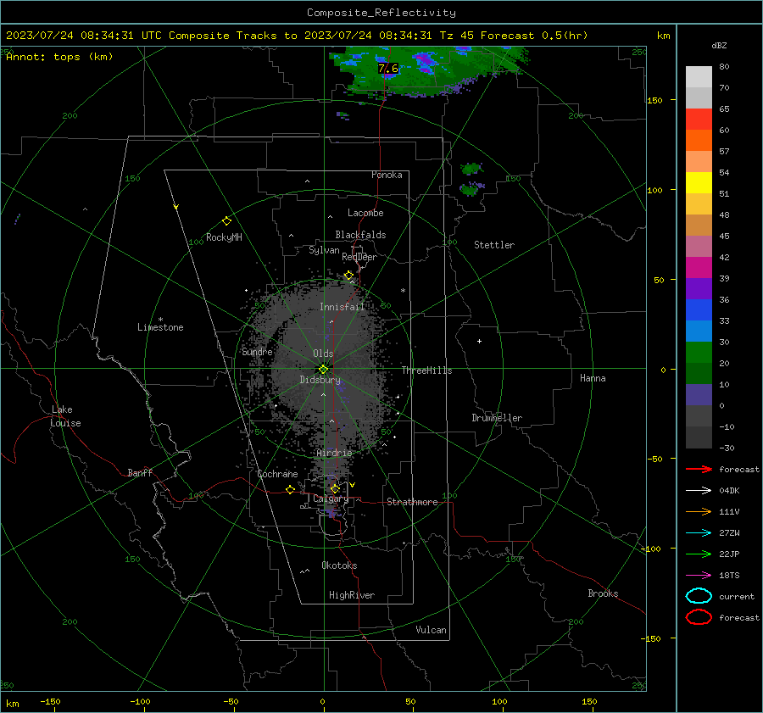Click the ThreeHills city label
Viewport: 763px width, 713px height.
[426, 370]
